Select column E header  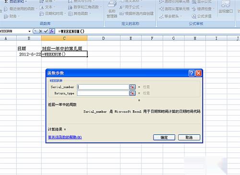click(x=131, y=38)
